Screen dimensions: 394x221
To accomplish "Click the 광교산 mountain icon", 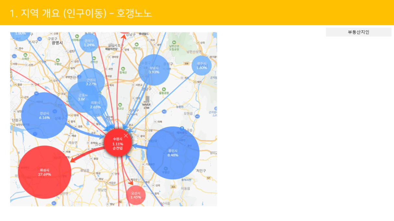I will click(x=120, y=105).
